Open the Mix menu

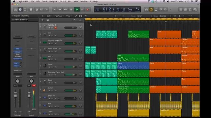[x=70, y=1]
